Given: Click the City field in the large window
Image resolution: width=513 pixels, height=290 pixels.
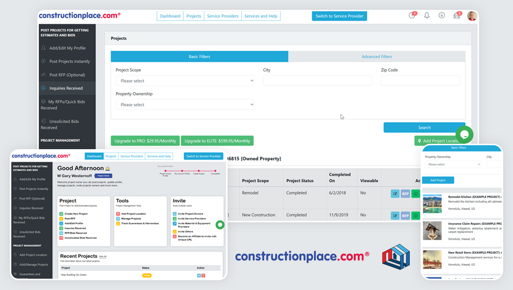Looking at the screenshot, I should 317,80.
